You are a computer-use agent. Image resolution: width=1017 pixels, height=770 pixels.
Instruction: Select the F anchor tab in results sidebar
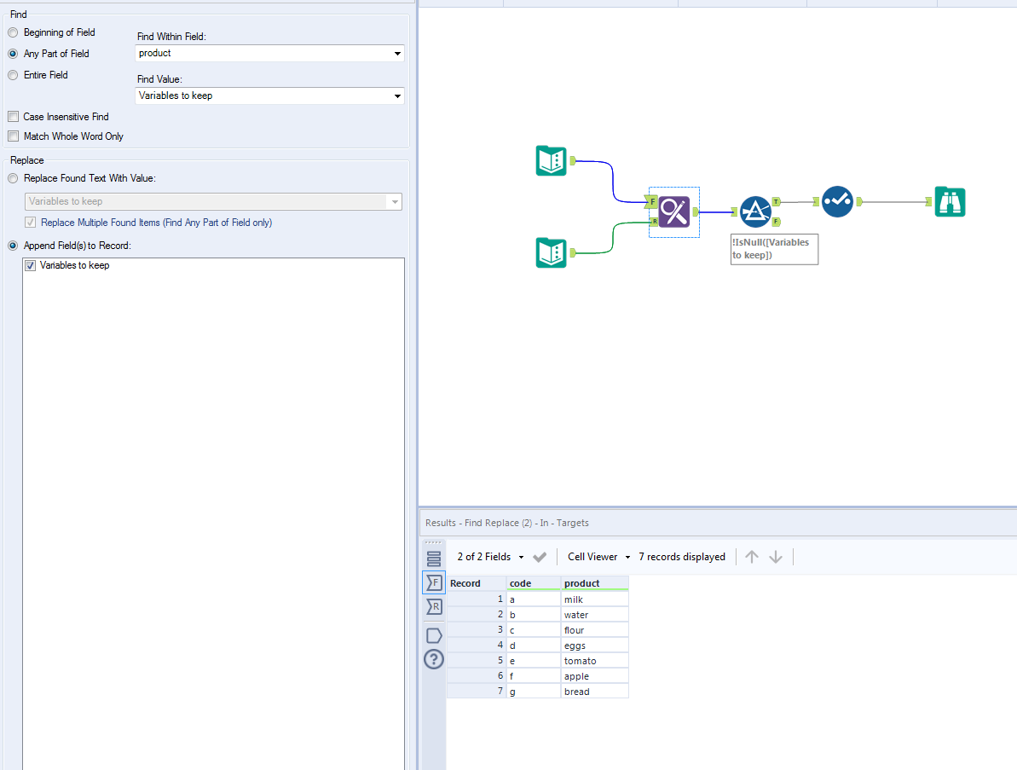[433, 582]
